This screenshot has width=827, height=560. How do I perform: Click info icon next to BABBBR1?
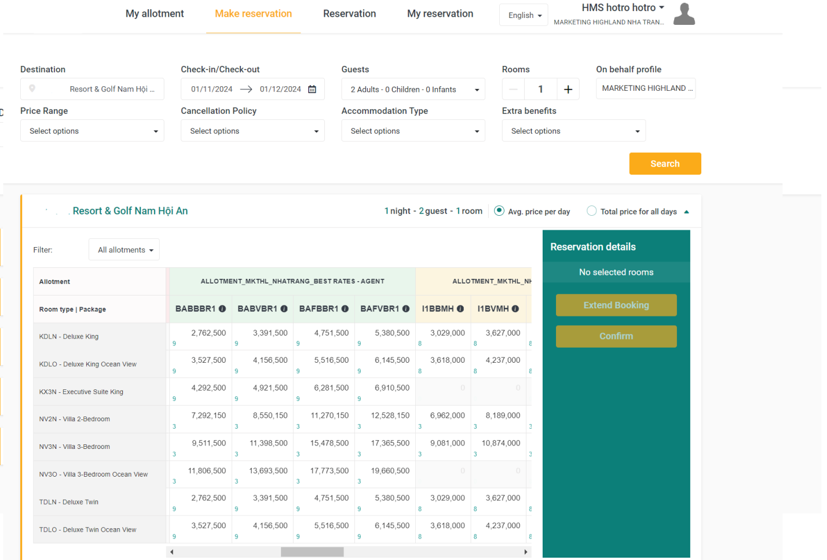click(222, 309)
